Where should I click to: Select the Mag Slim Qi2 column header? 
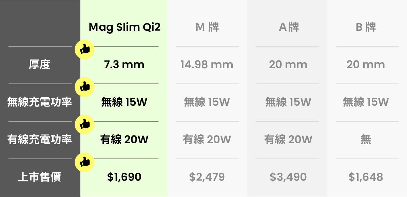click(x=124, y=27)
